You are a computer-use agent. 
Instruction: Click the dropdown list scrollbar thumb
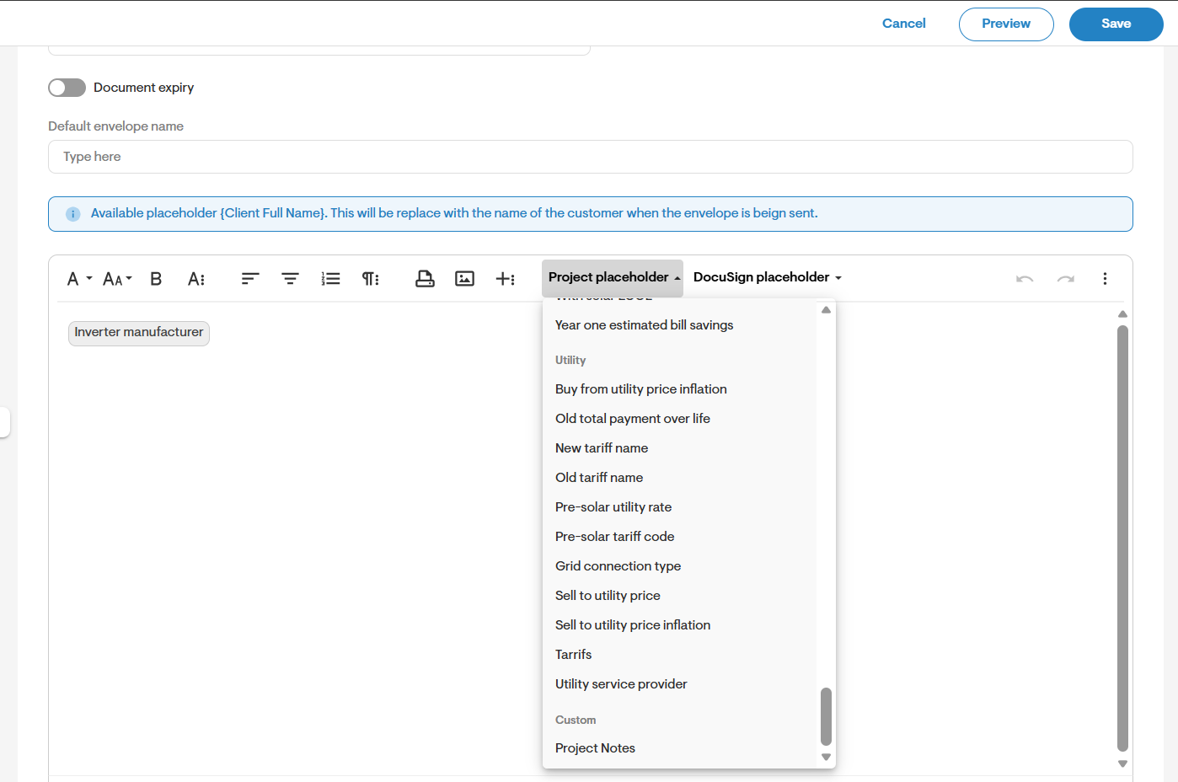(x=826, y=716)
